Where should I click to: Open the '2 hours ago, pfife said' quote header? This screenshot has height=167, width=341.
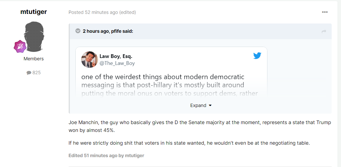(x=108, y=31)
